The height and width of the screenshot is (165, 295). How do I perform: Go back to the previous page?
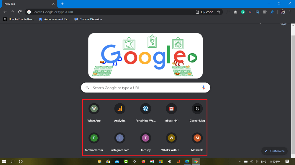pyautogui.click(x=5, y=12)
